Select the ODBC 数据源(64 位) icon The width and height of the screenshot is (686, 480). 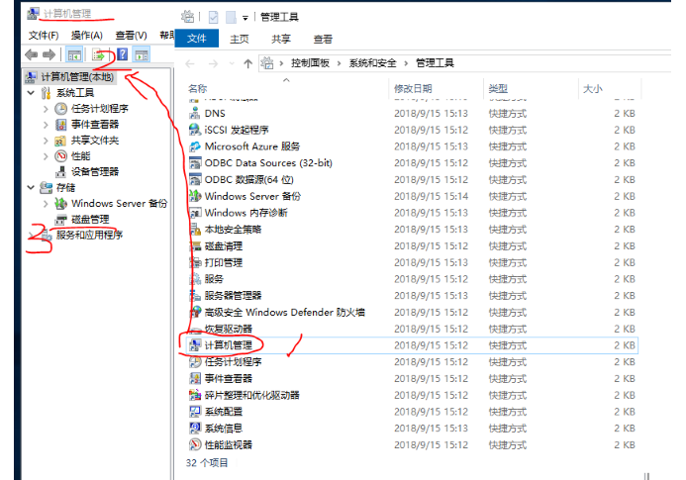tap(195, 179)
